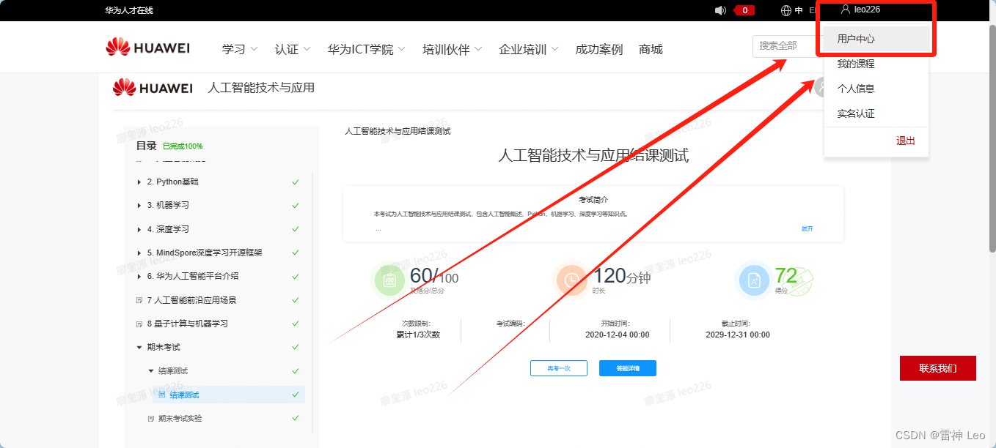The width and height of the screenshot is (996, 448).
Task: Click 华为人才在线 in the top bar
Action: pos(129,10)
